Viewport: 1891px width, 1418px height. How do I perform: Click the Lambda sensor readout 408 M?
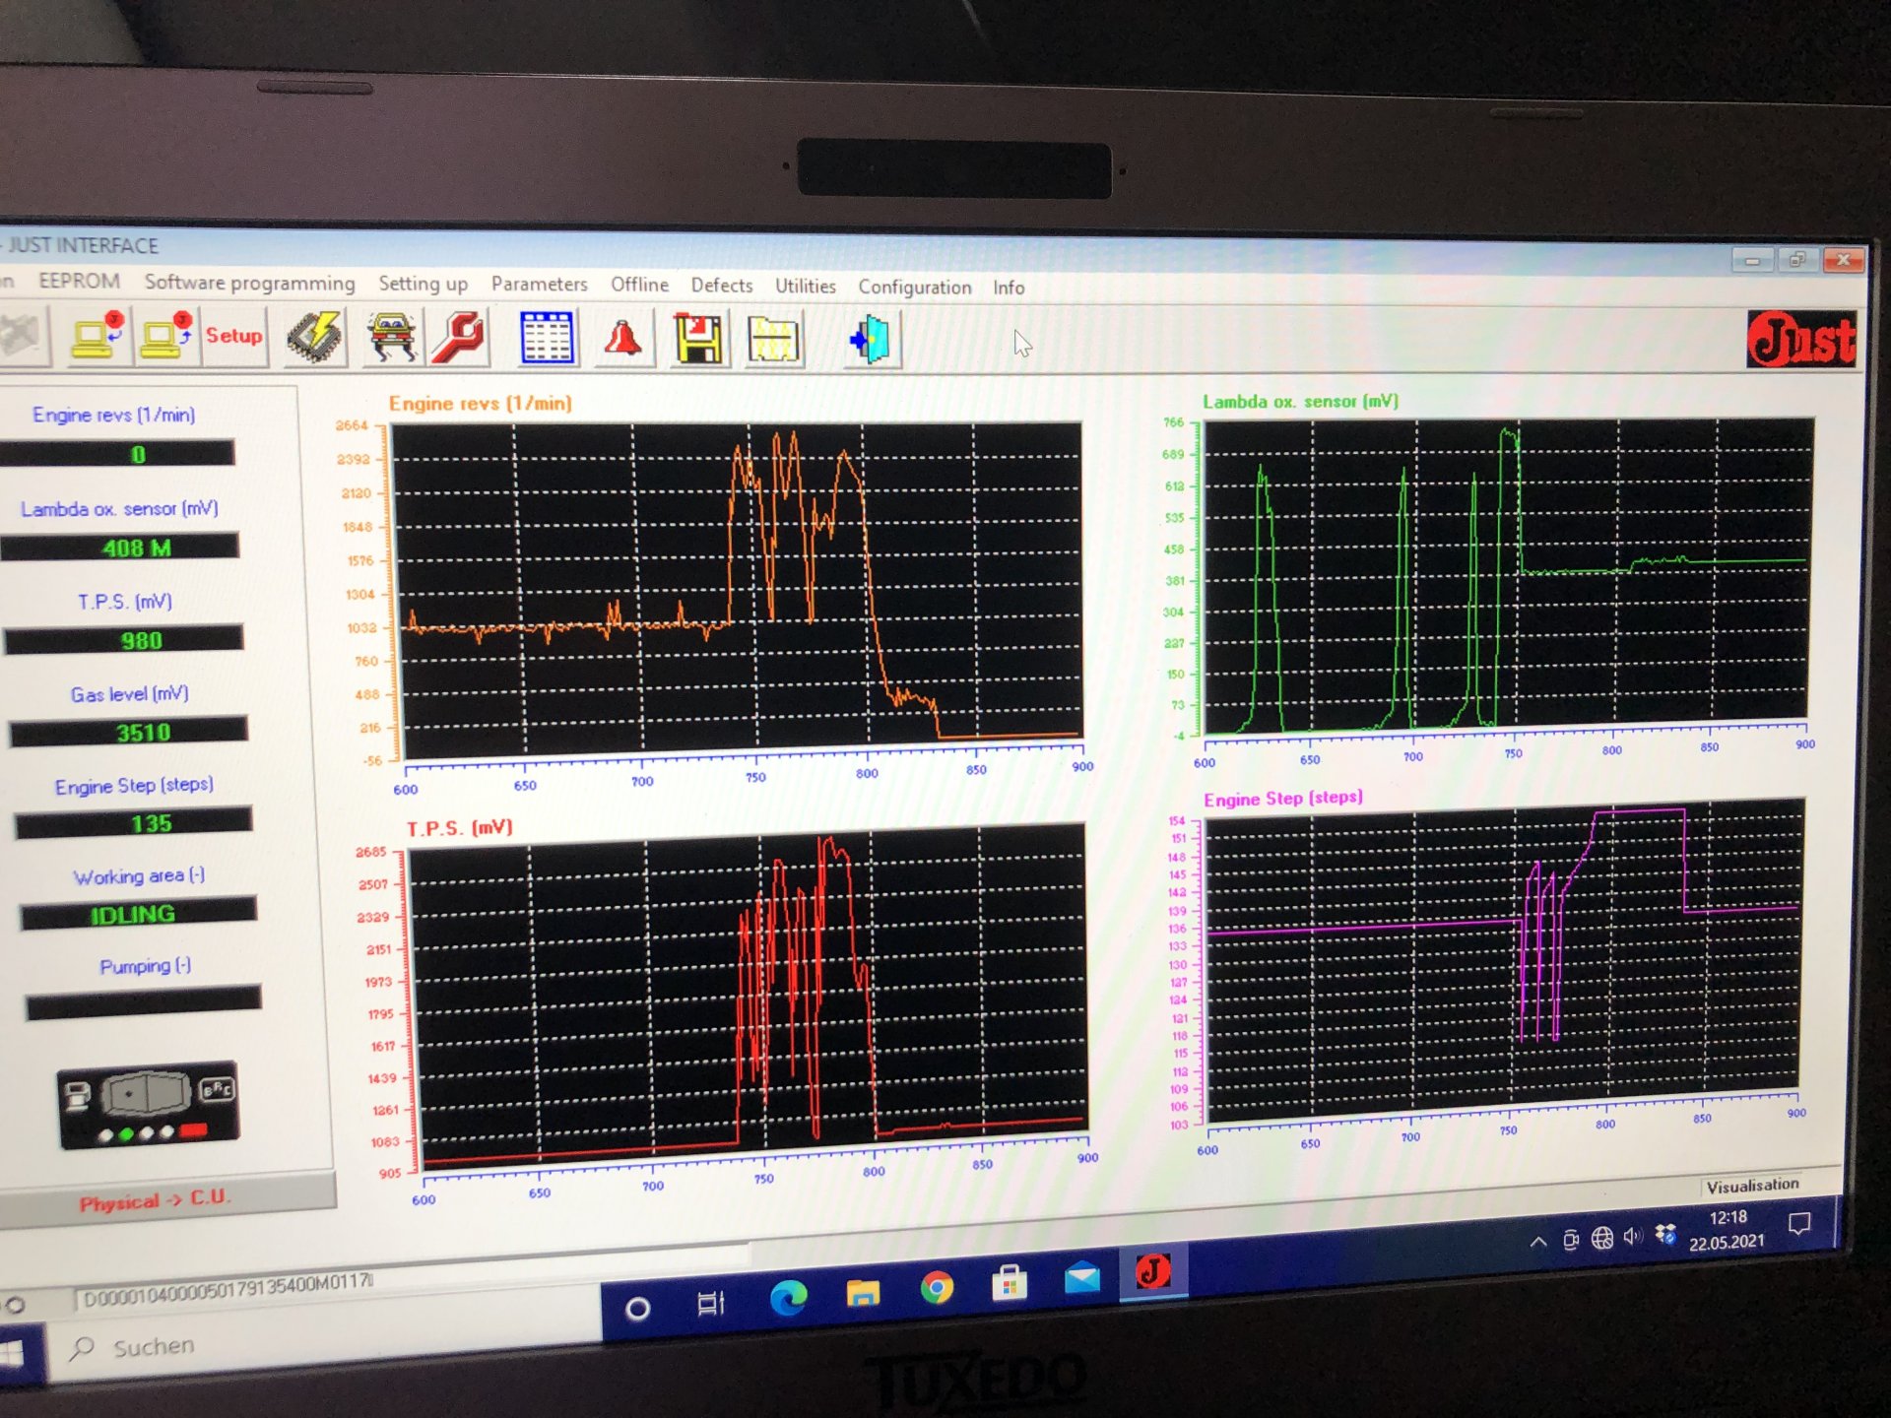119,548
